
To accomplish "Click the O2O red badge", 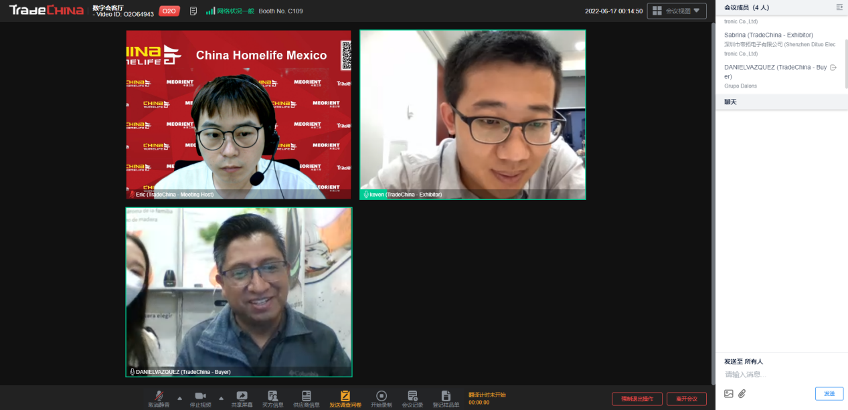I will click(169, 11).
